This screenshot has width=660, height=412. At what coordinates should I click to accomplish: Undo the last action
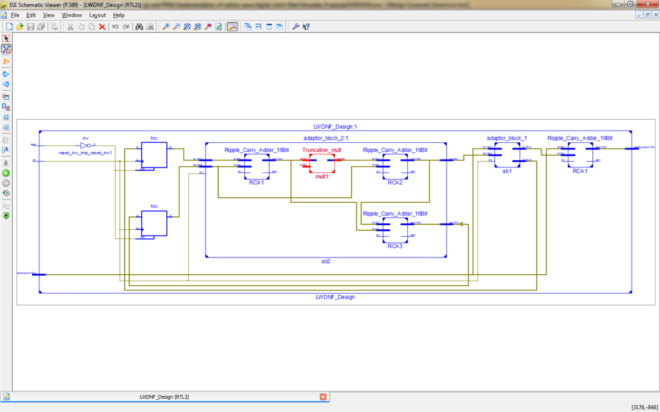[x=114, y=26]
